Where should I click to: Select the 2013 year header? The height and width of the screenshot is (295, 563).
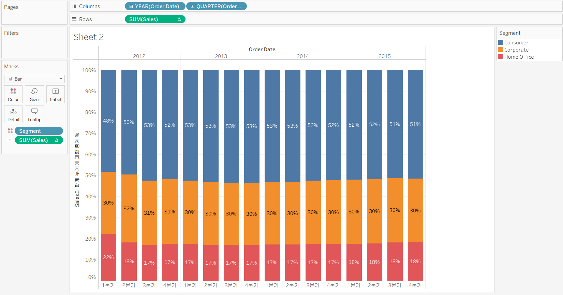coord(221,56)
